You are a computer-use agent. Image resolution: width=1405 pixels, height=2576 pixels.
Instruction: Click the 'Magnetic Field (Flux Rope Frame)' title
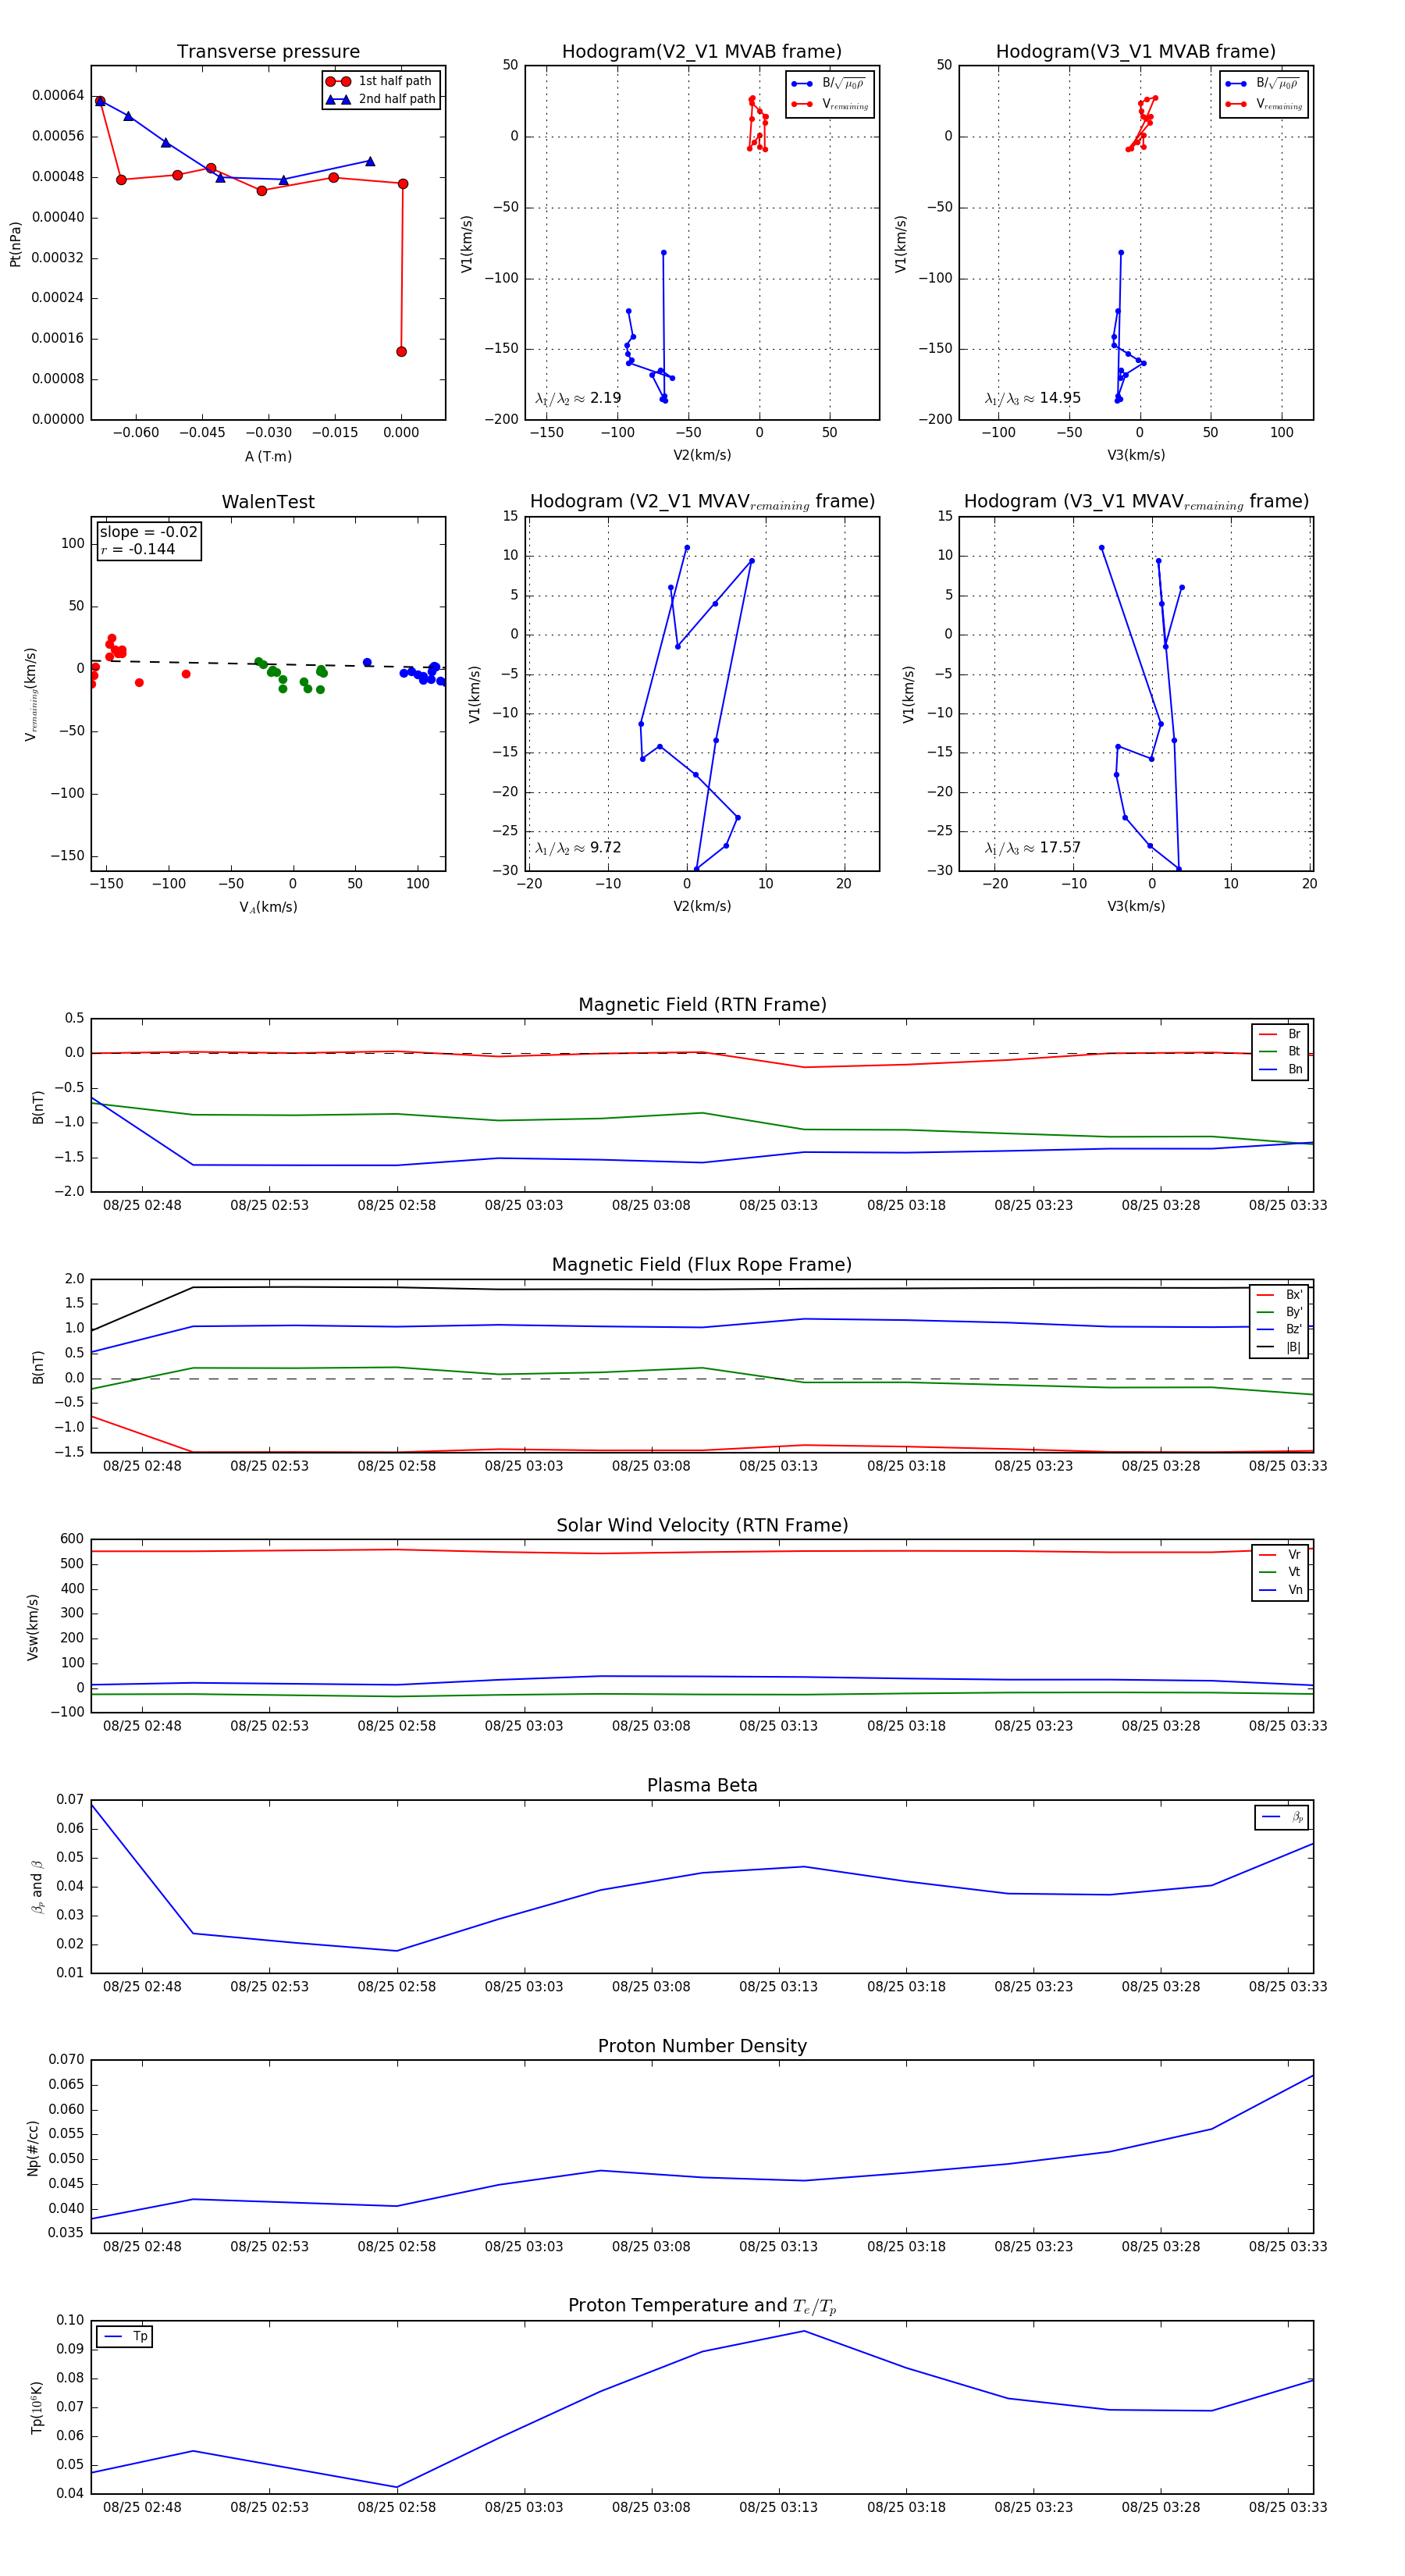[702, 1265]
